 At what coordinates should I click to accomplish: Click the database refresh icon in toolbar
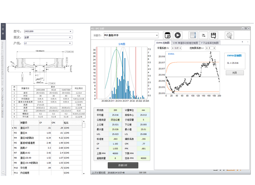coord(167,36)
